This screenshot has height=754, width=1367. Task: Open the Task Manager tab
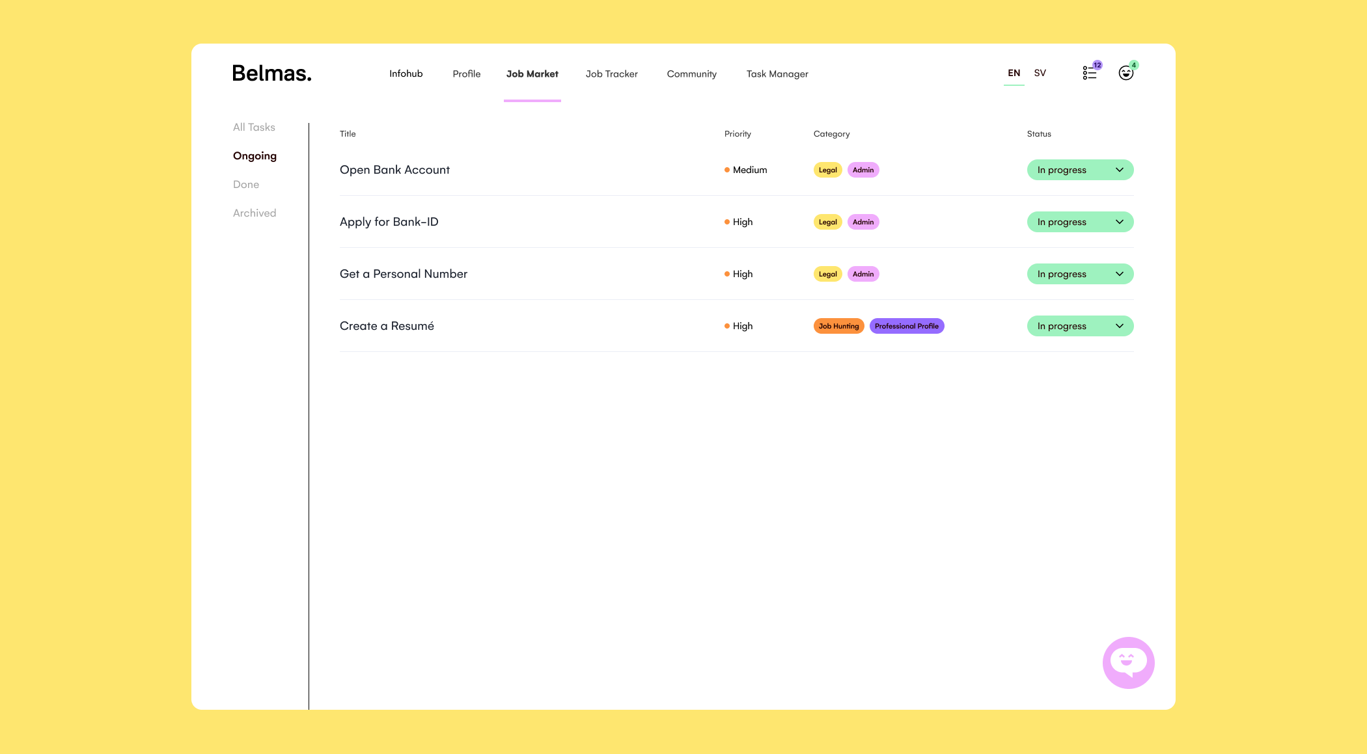[x=777, y=74]
